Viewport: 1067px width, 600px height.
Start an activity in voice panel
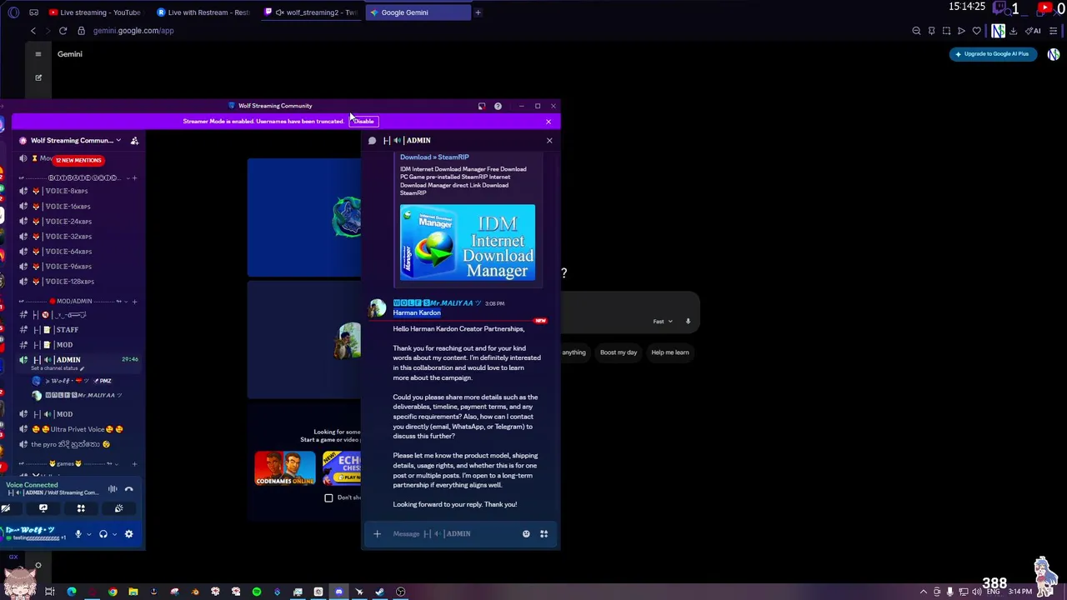(81, 508)
